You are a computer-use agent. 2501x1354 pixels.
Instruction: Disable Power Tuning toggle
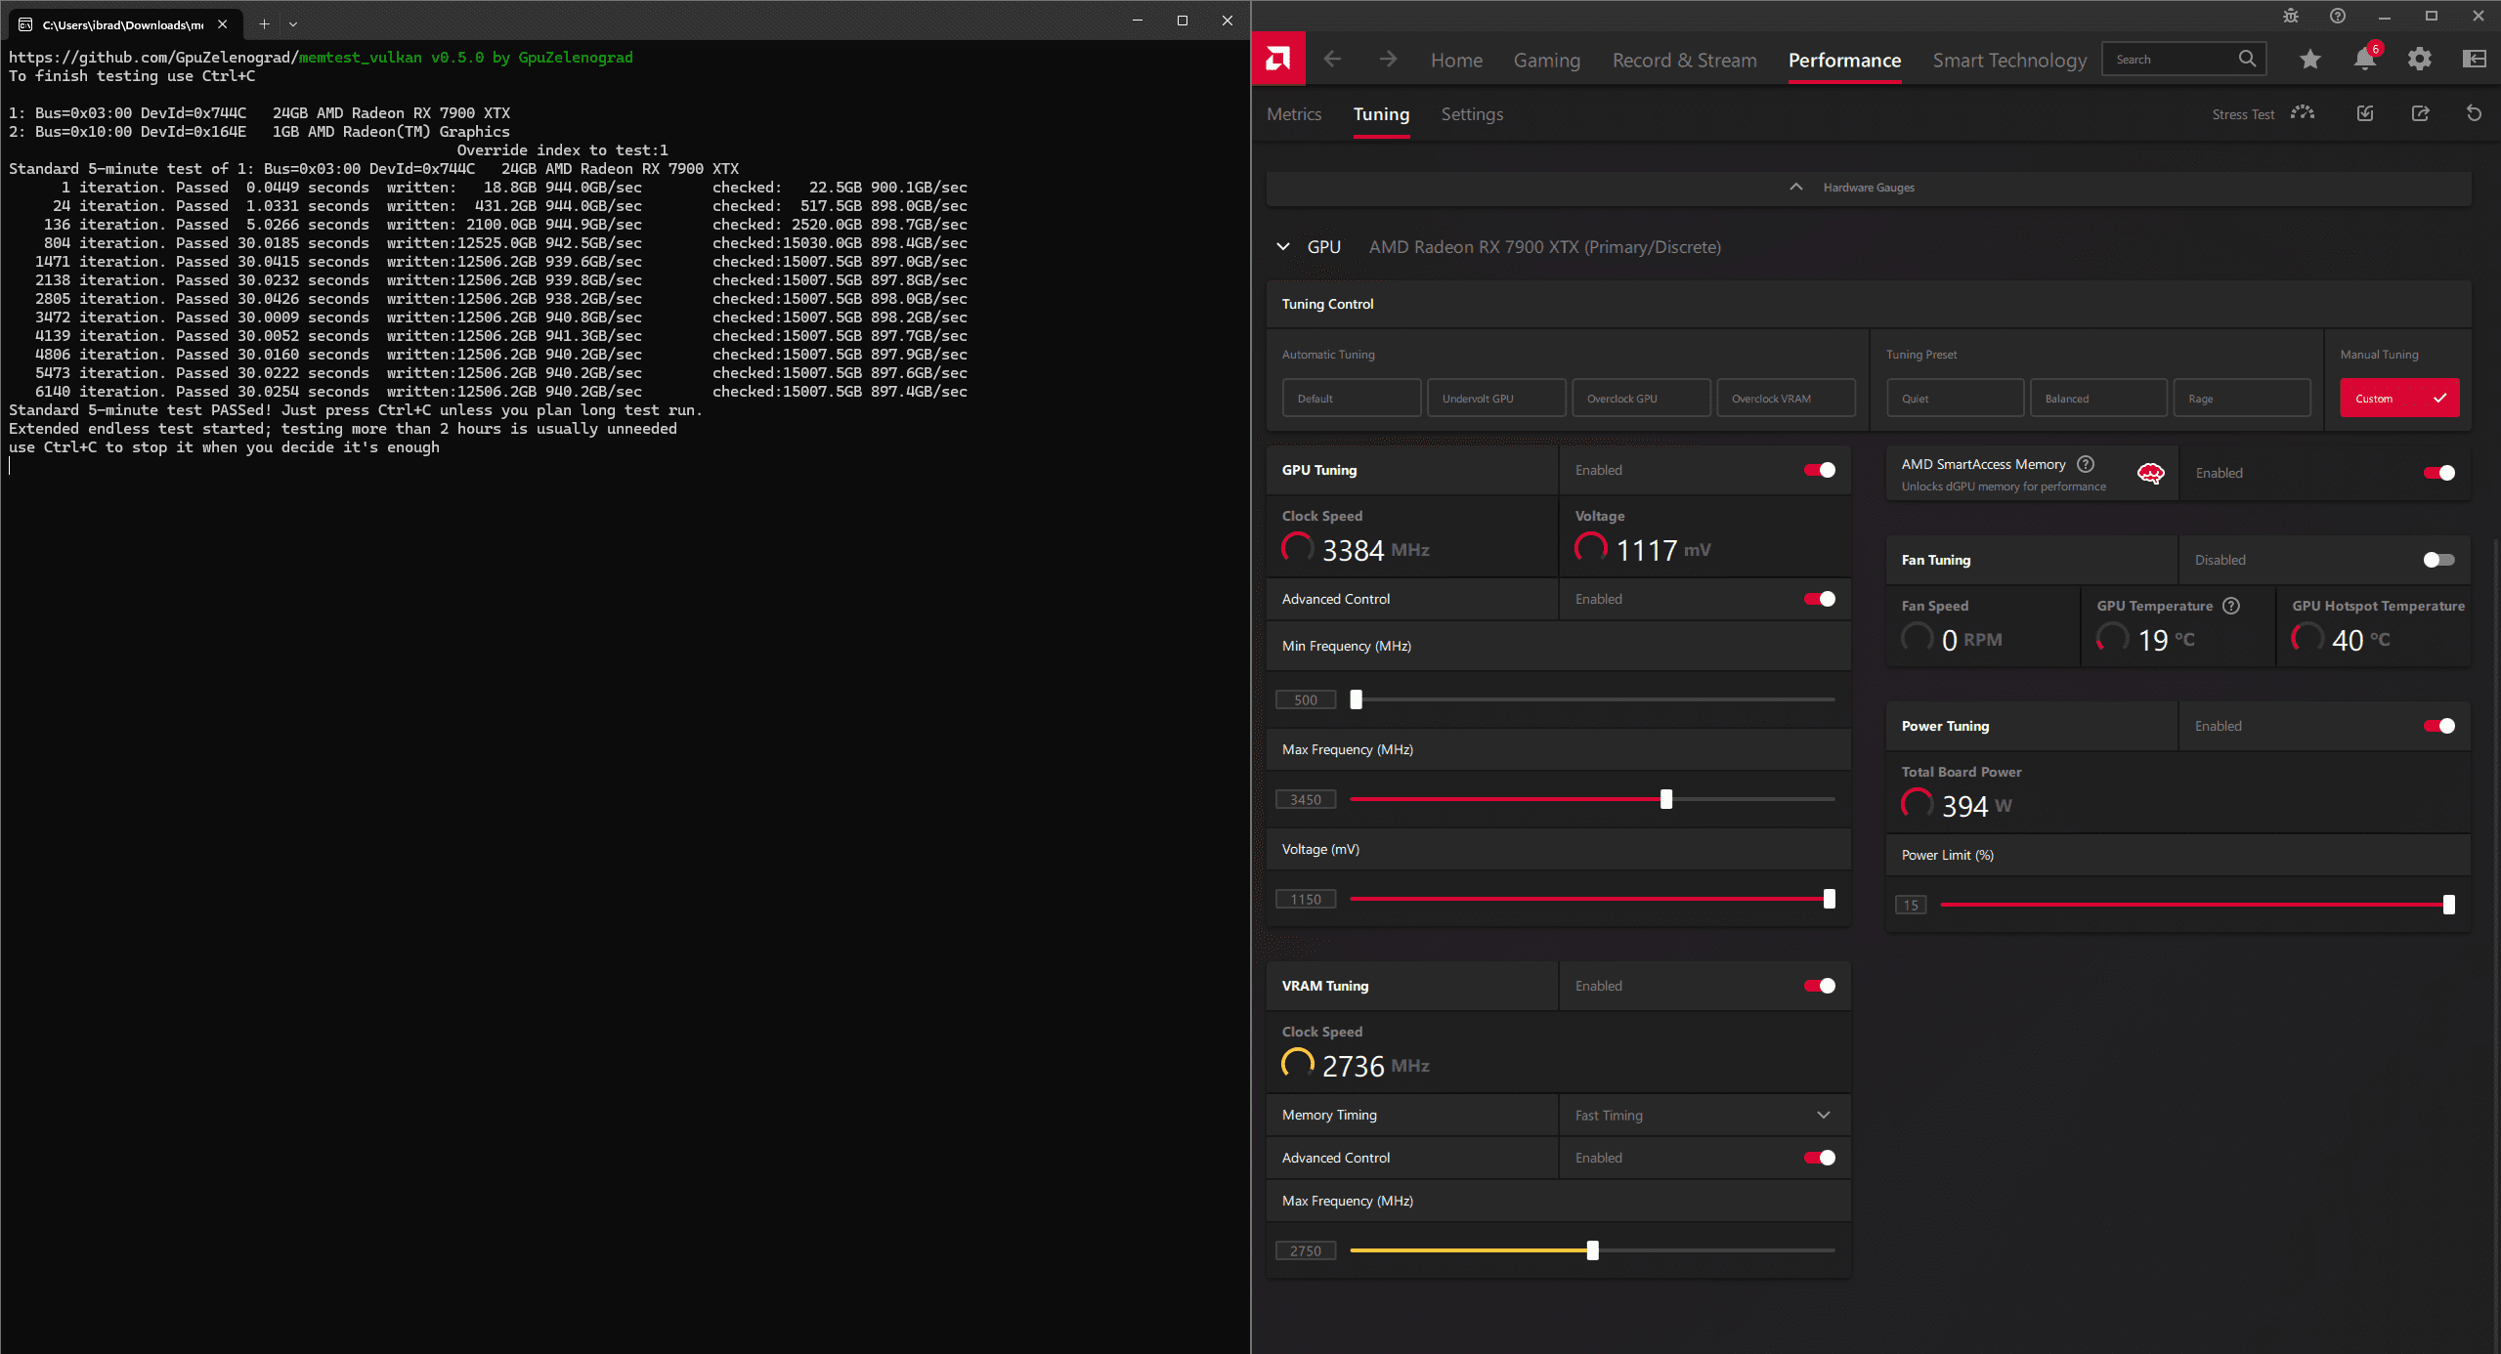[x=2438, y=726]
